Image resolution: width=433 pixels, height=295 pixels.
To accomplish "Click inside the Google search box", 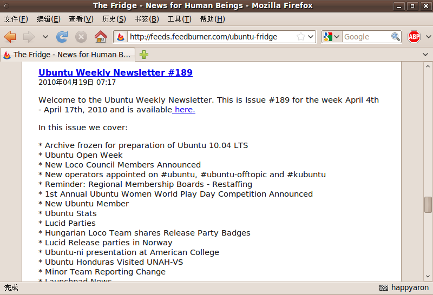I will [366, 37].
